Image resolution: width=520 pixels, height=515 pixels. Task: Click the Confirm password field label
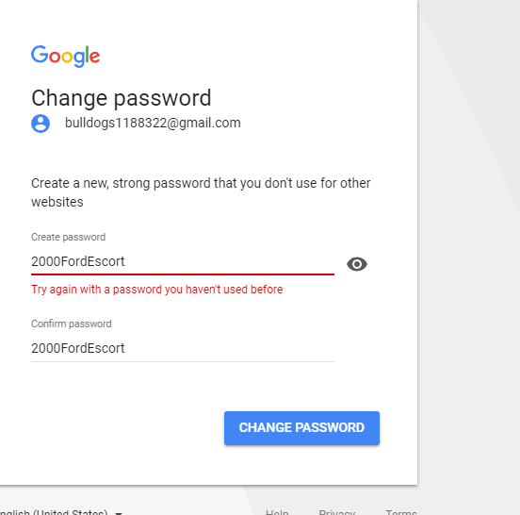point(72,324)
